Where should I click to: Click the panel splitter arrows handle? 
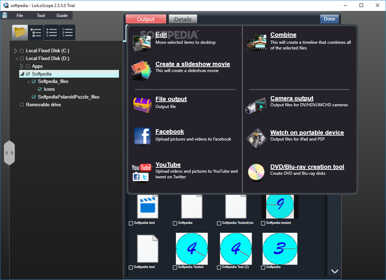pyautogui.click(x=10, y=153)
